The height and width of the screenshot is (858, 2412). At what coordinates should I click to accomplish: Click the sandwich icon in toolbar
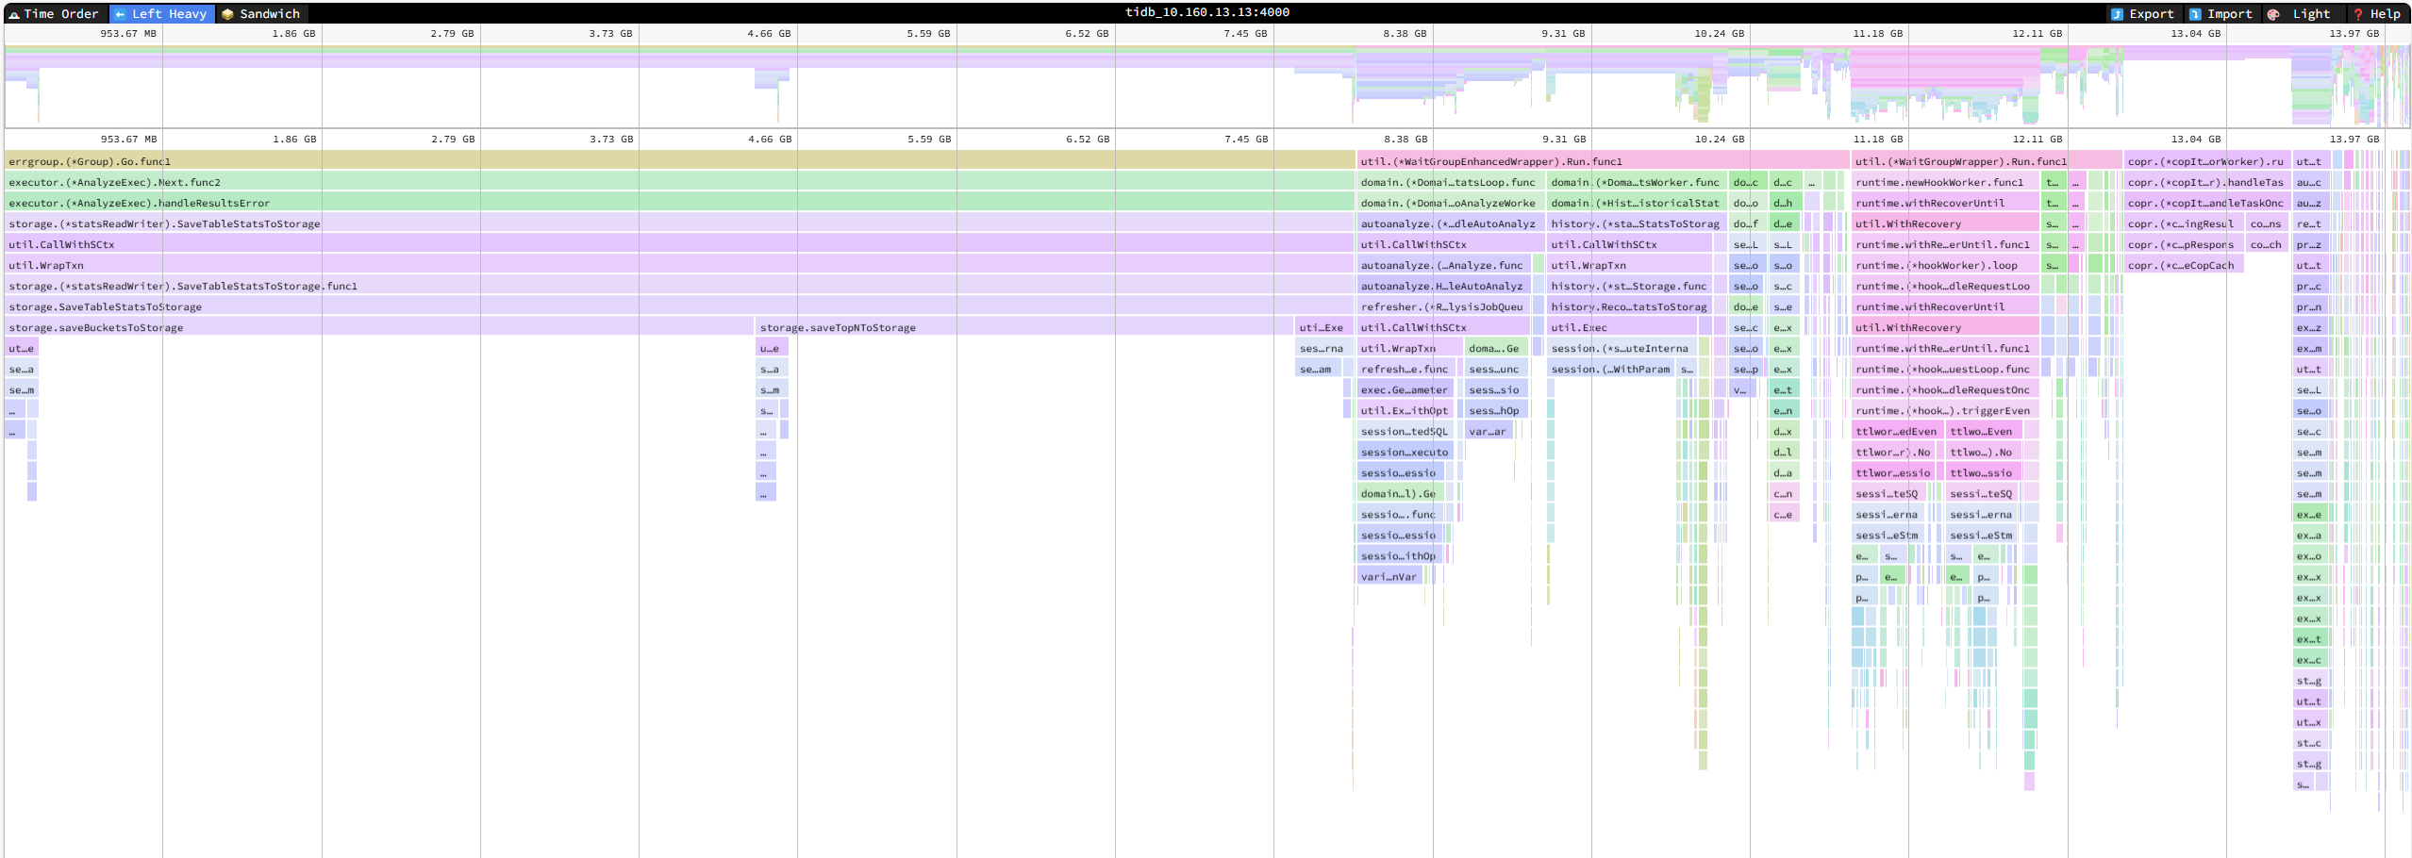click(227, 14)
